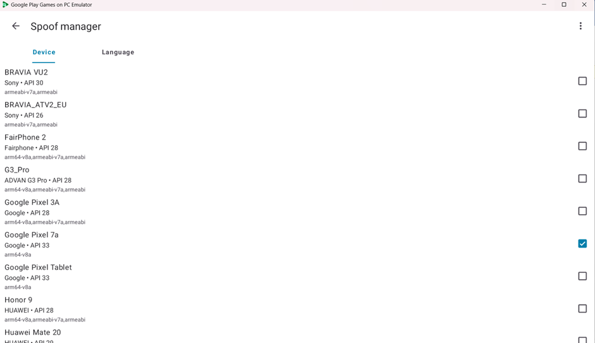
Task: Click the Google Play Games app icon
Action: [x=5, y=4]
